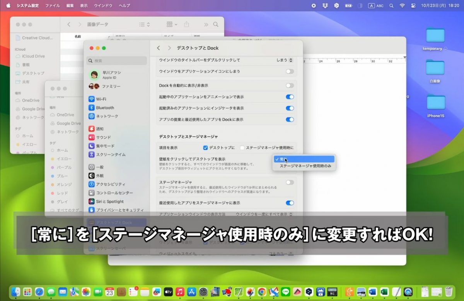Viewport: 464px width, 301px height.
Task: Open Spotlight search in the menu bar
Action: click(x=391, y=5)
